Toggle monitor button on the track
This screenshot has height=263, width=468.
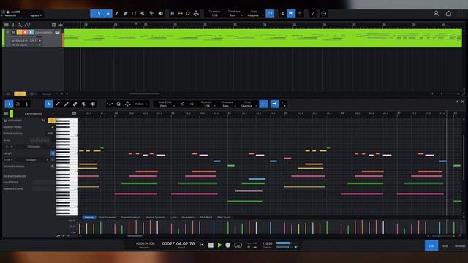click(x=31, y=32)
